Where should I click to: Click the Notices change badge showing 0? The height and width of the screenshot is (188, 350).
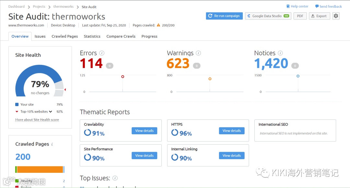[295, 66]
